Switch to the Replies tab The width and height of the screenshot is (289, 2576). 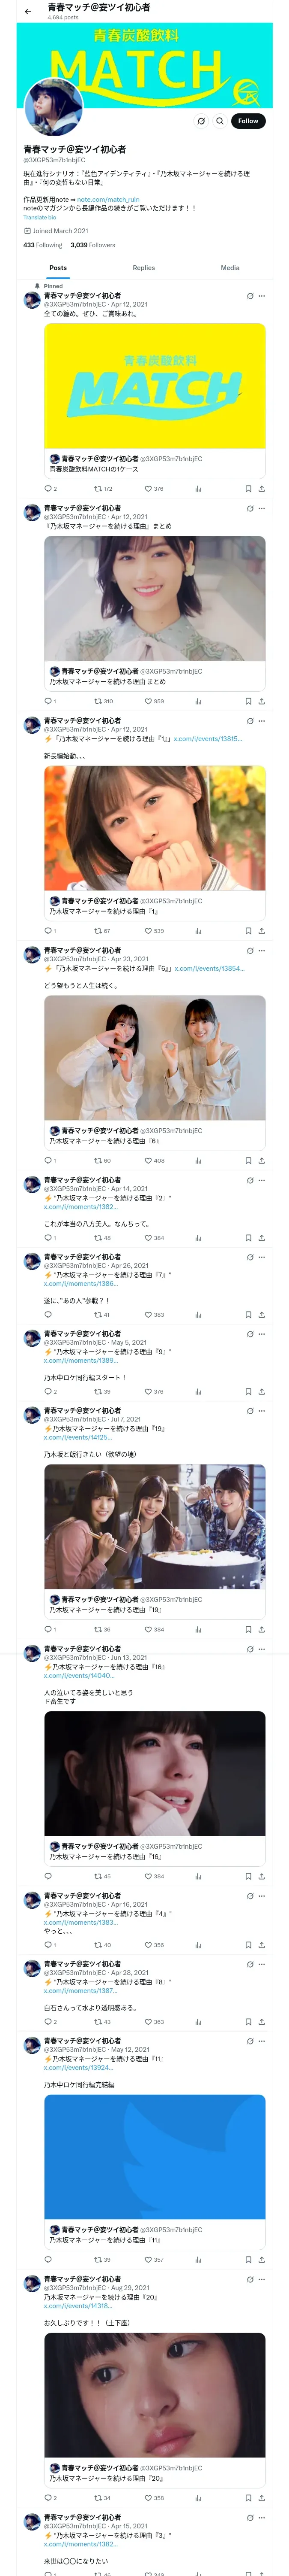click(x=143, y=268)
